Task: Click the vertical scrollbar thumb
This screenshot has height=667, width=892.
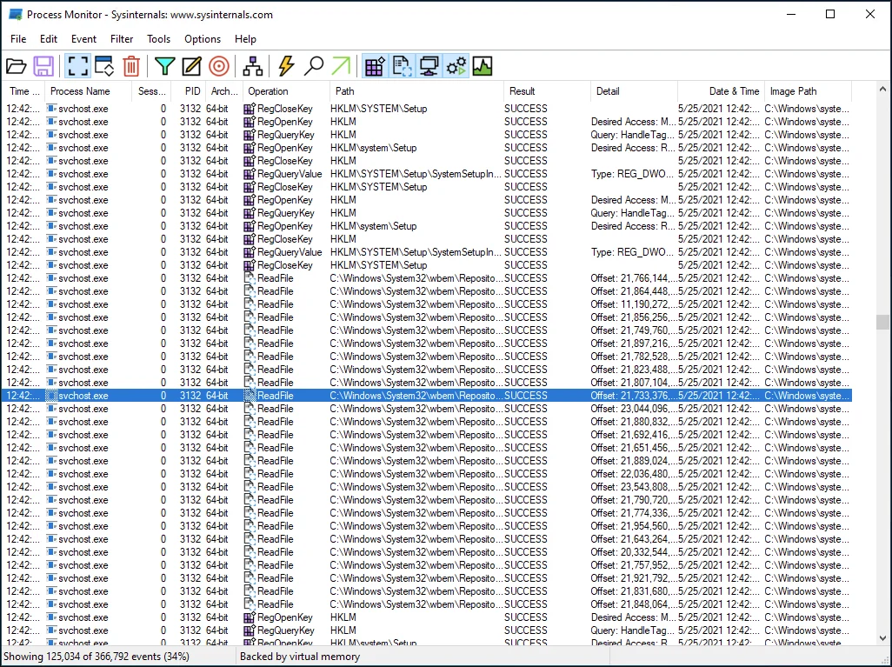Action: pos(882,322)
